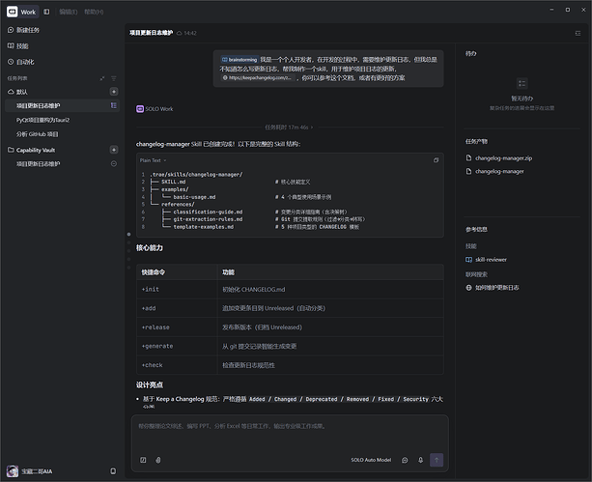
Task: Open the 自动化 automation page
Action: point(21,62)
